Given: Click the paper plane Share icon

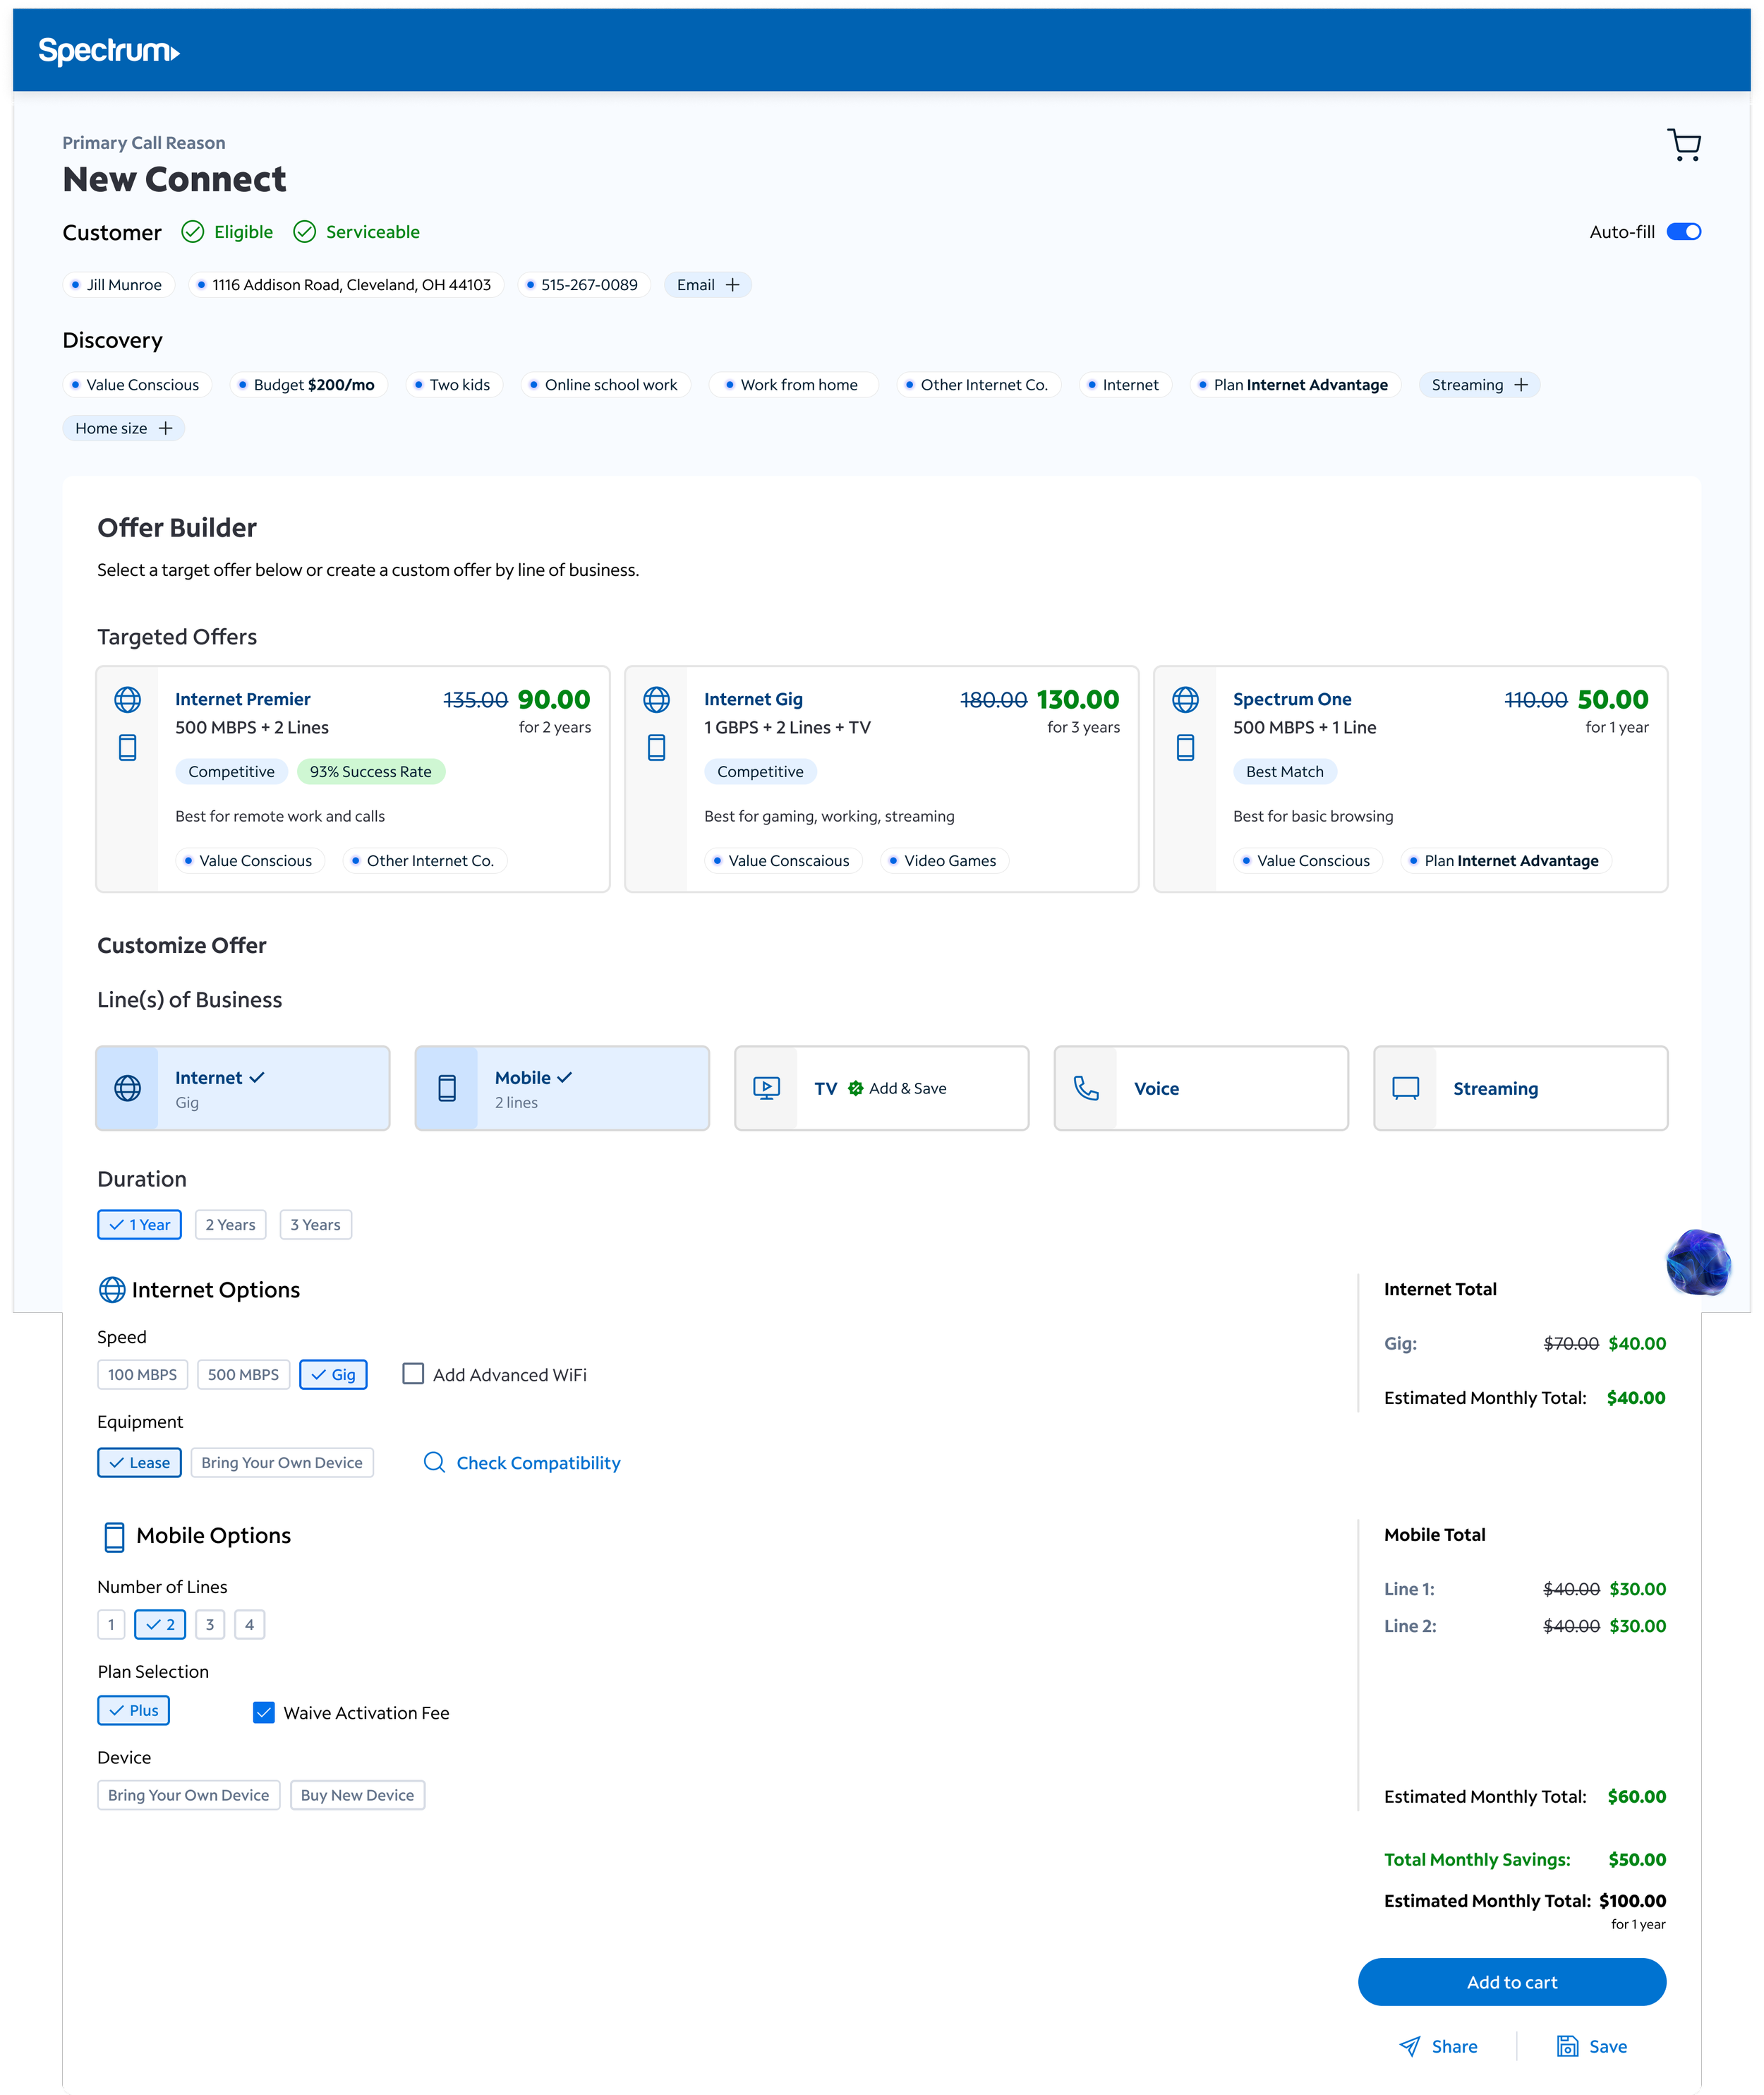Looking at the screenshot, I should [x=1410, y=2046].
